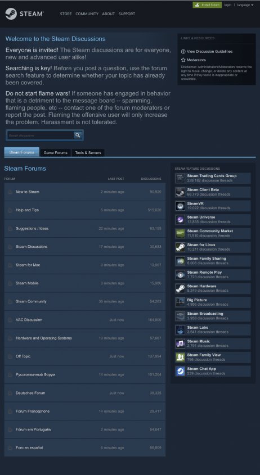Switch to the Game Forums tab
This screenshot has height=475, width=260.
coord(56,153)
